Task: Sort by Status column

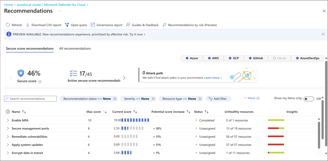Action: pos(207,112)
